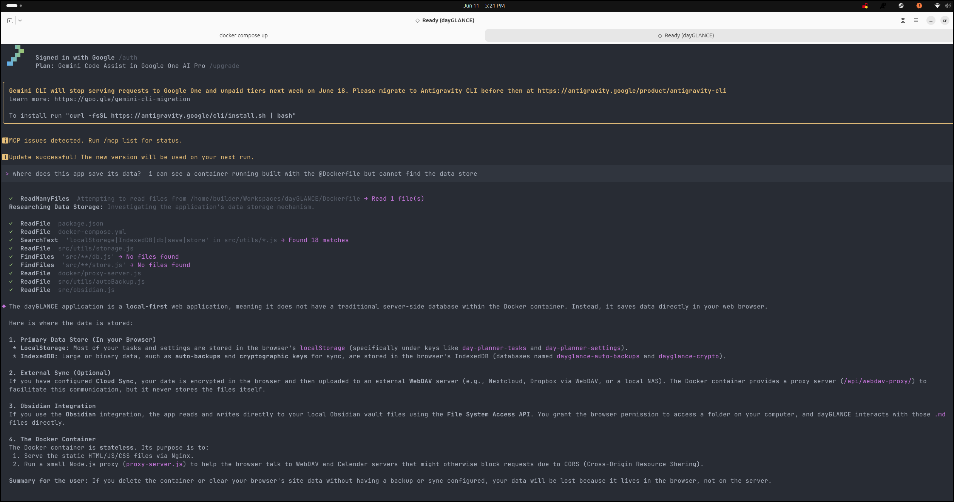Click the src/utils/storage.js path
Image resolution: width=954 pixels, height=502 pixels.
[96, 249]
